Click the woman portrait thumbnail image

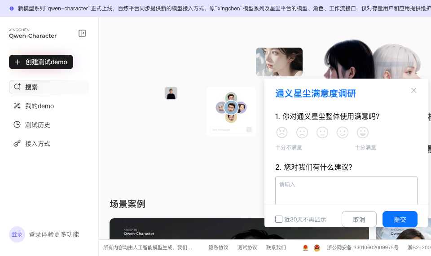[279, 62]
